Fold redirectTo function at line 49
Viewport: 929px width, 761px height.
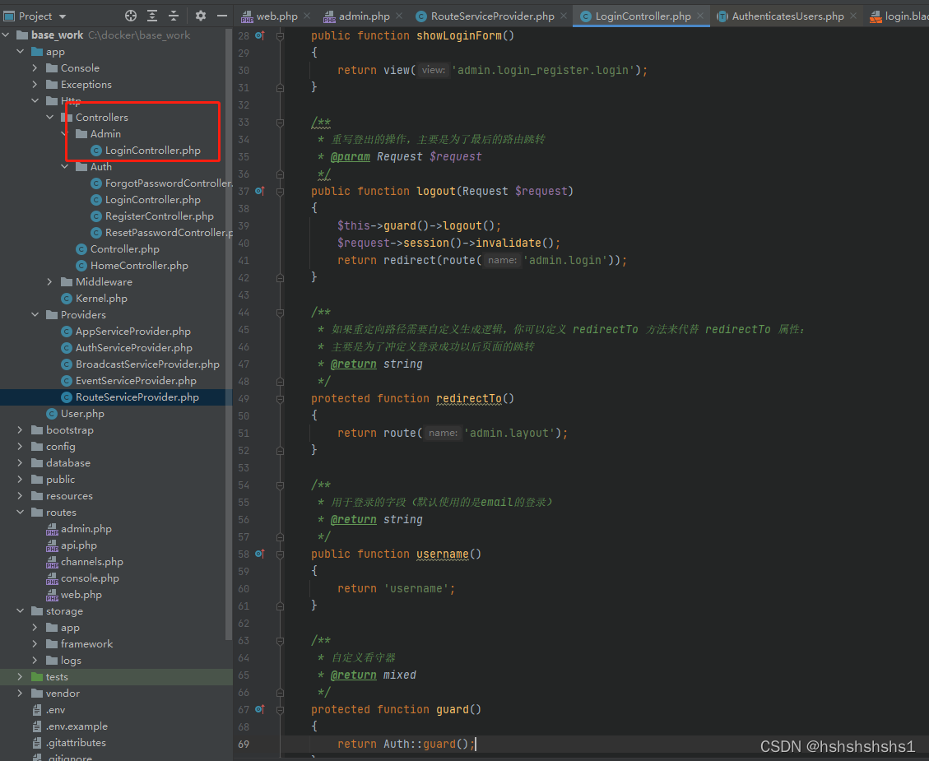coord(281,399)
